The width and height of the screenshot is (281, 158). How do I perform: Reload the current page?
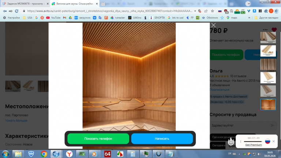pos(17,11)
